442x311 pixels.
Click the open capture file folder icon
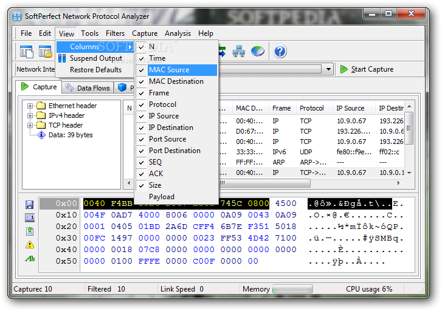46,52
